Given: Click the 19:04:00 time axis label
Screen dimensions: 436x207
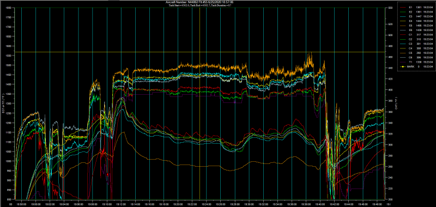Looking at the screenshot, I should click(x=64, y=204).
